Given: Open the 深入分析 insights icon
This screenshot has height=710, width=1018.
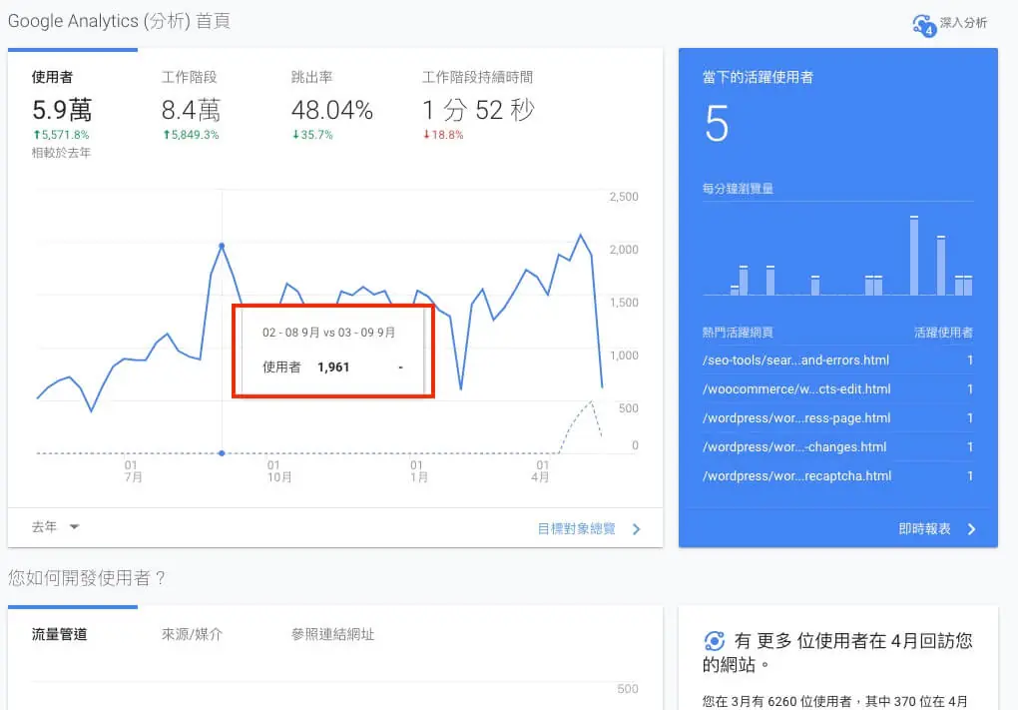Looking at the screenshot, I should click(924, 25).
